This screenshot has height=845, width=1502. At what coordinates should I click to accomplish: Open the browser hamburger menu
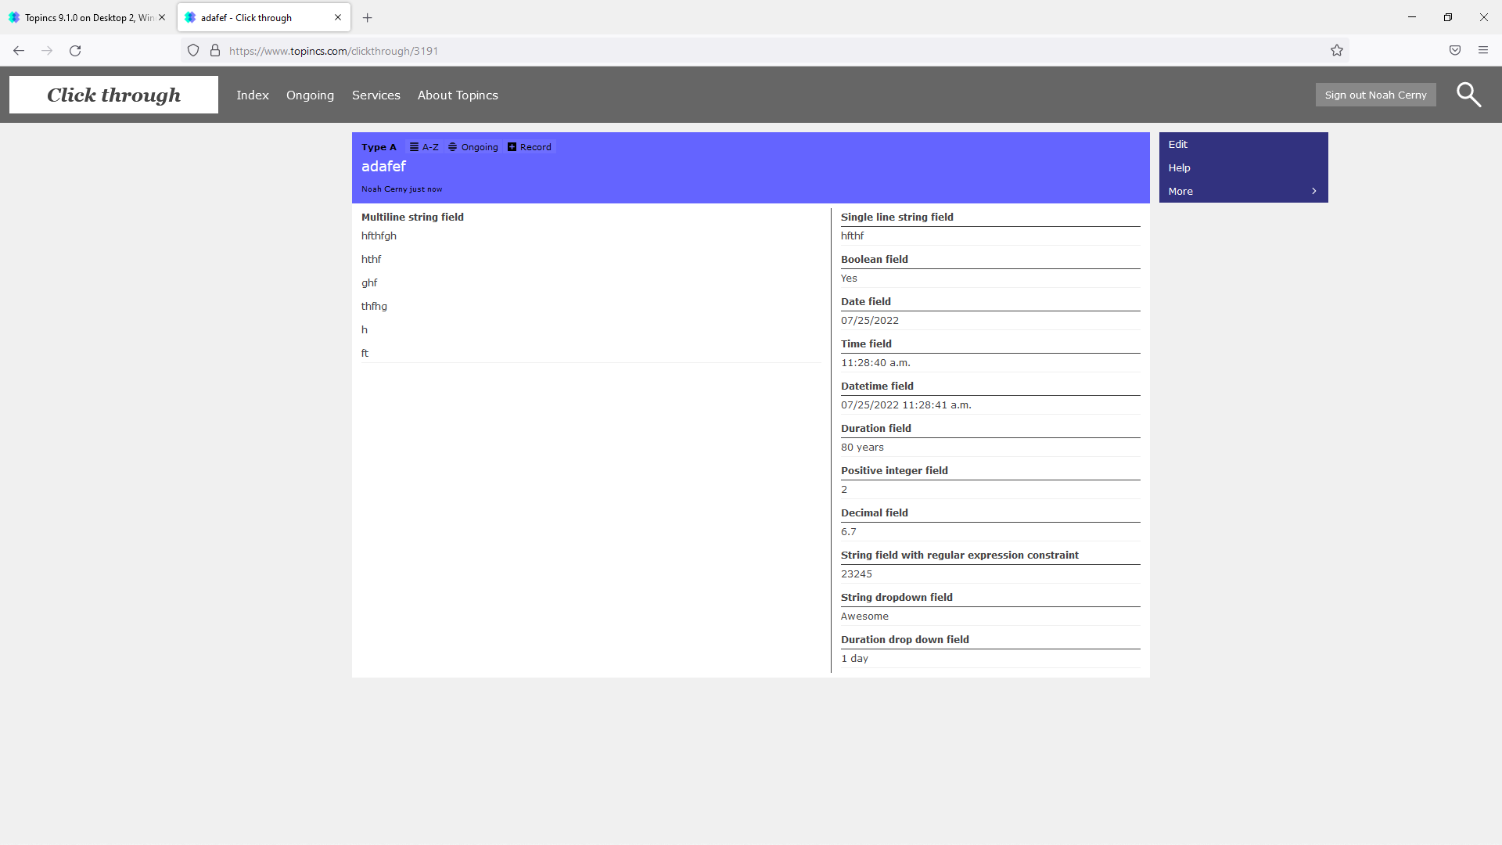pyautogui.click(x=1482, y=51)
